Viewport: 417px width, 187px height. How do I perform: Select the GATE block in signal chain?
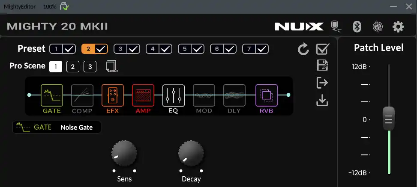tap(52, 95)
